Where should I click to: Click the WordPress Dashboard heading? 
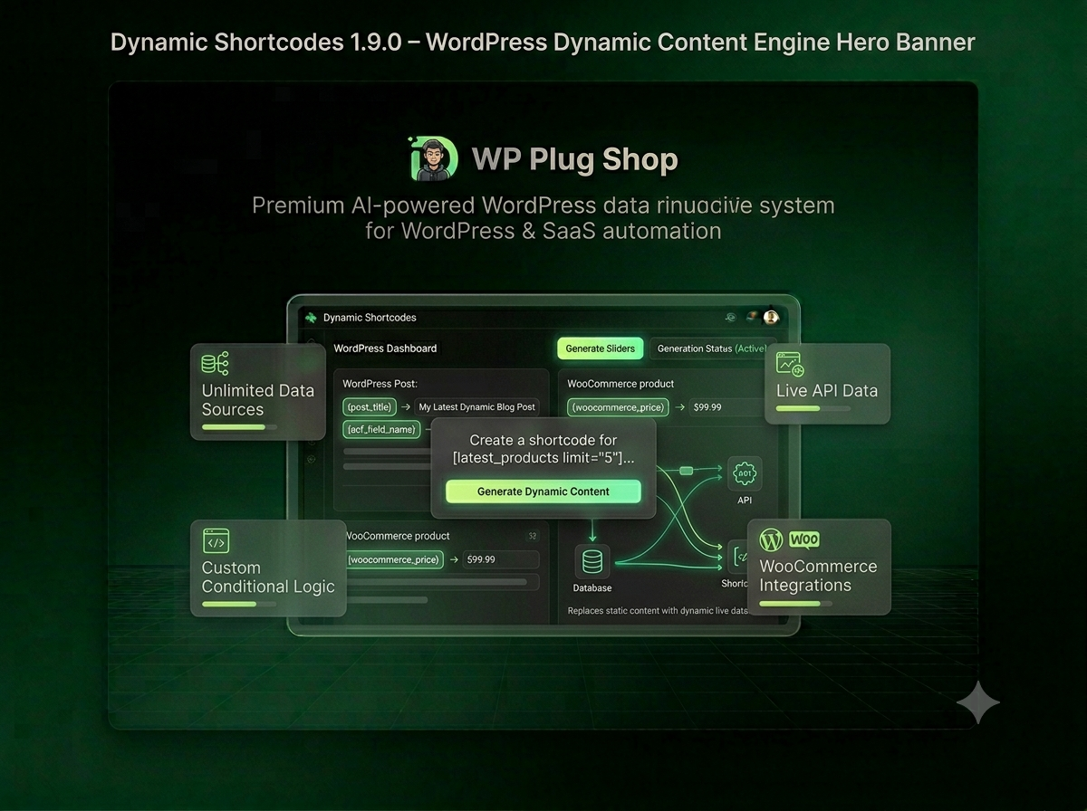pos(385,348)
